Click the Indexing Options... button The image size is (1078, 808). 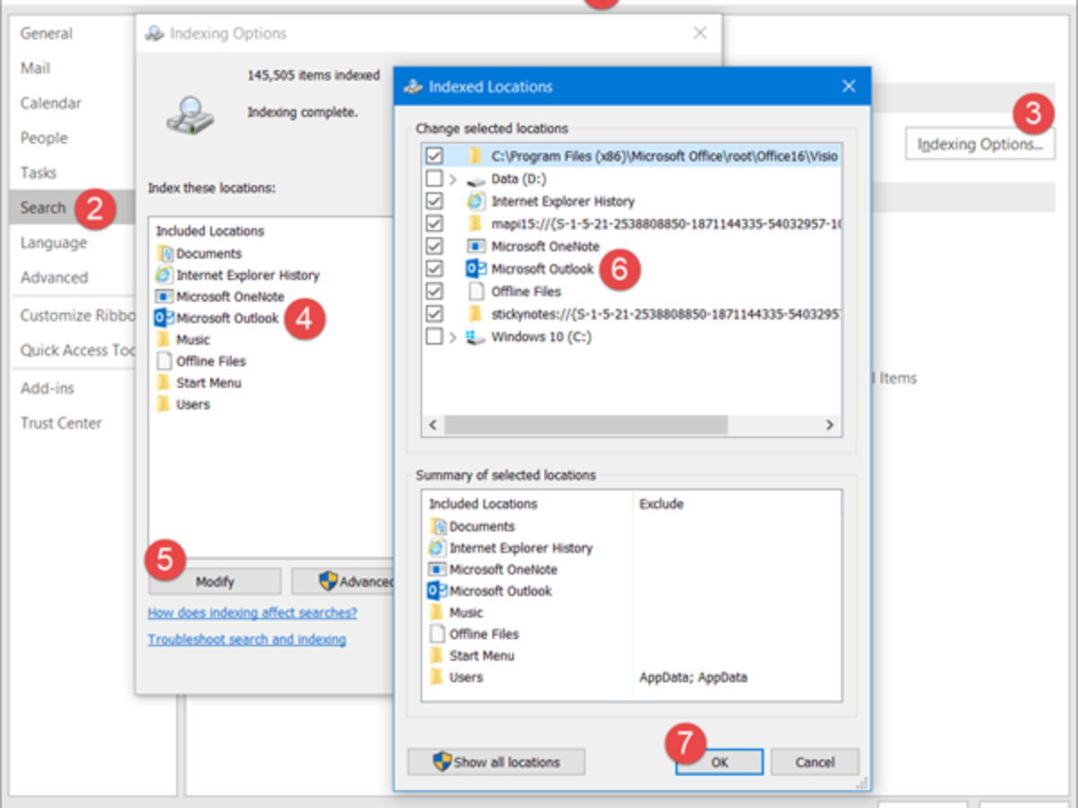tap(980, 144)
